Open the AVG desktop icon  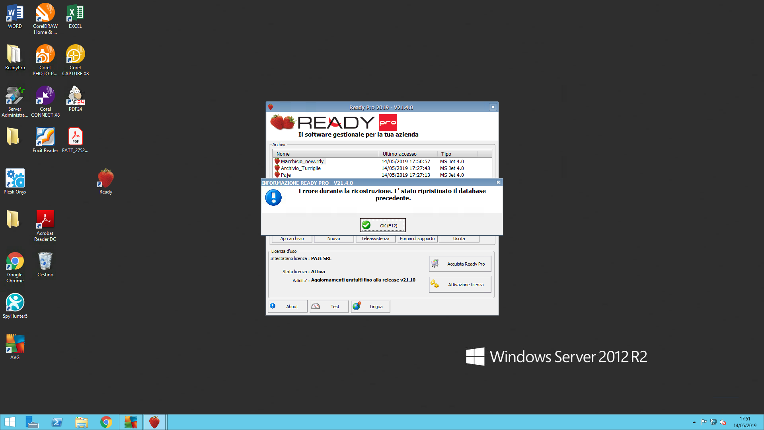(15, 348)
